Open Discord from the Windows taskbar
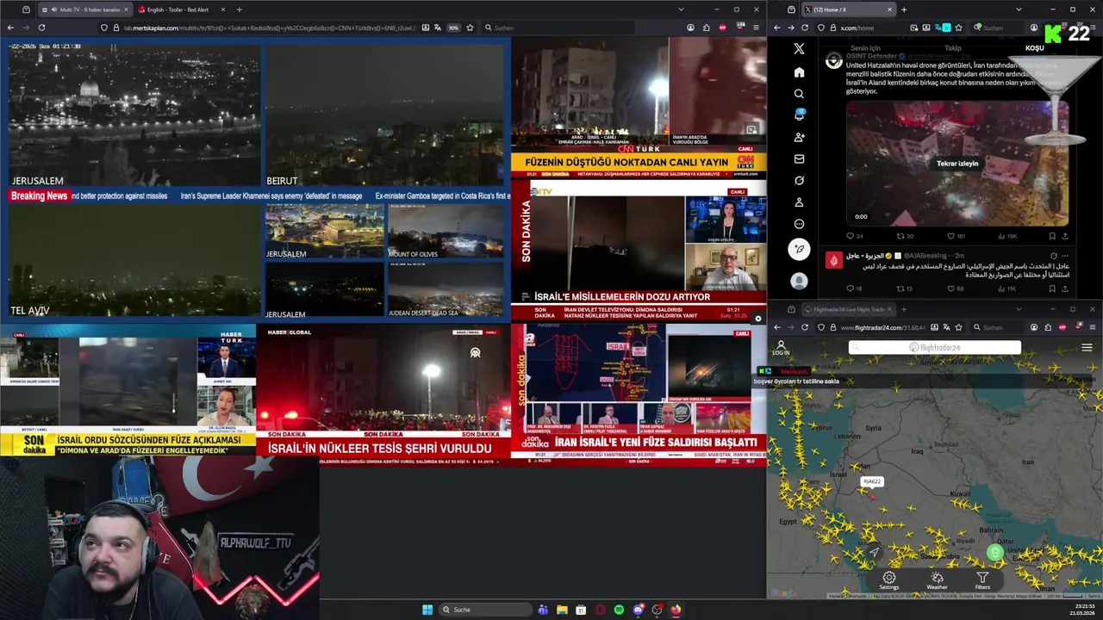1103x620 pixels. (x=638, y=610)
